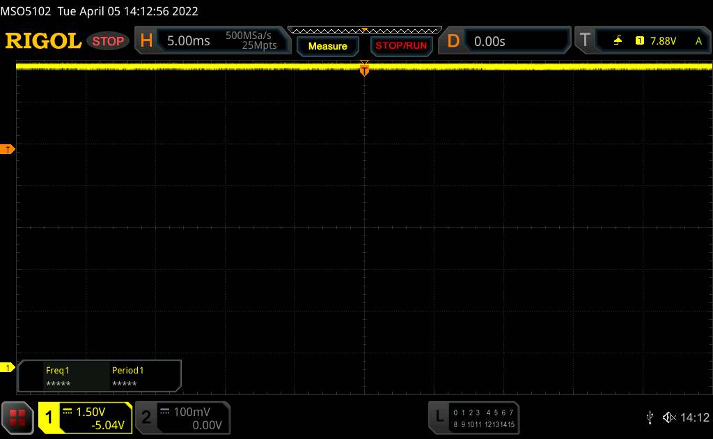Image resolution: width=713 pixels, height=439 pixels.
Task: Click the red STOP status badge
Action: (109, 41)
